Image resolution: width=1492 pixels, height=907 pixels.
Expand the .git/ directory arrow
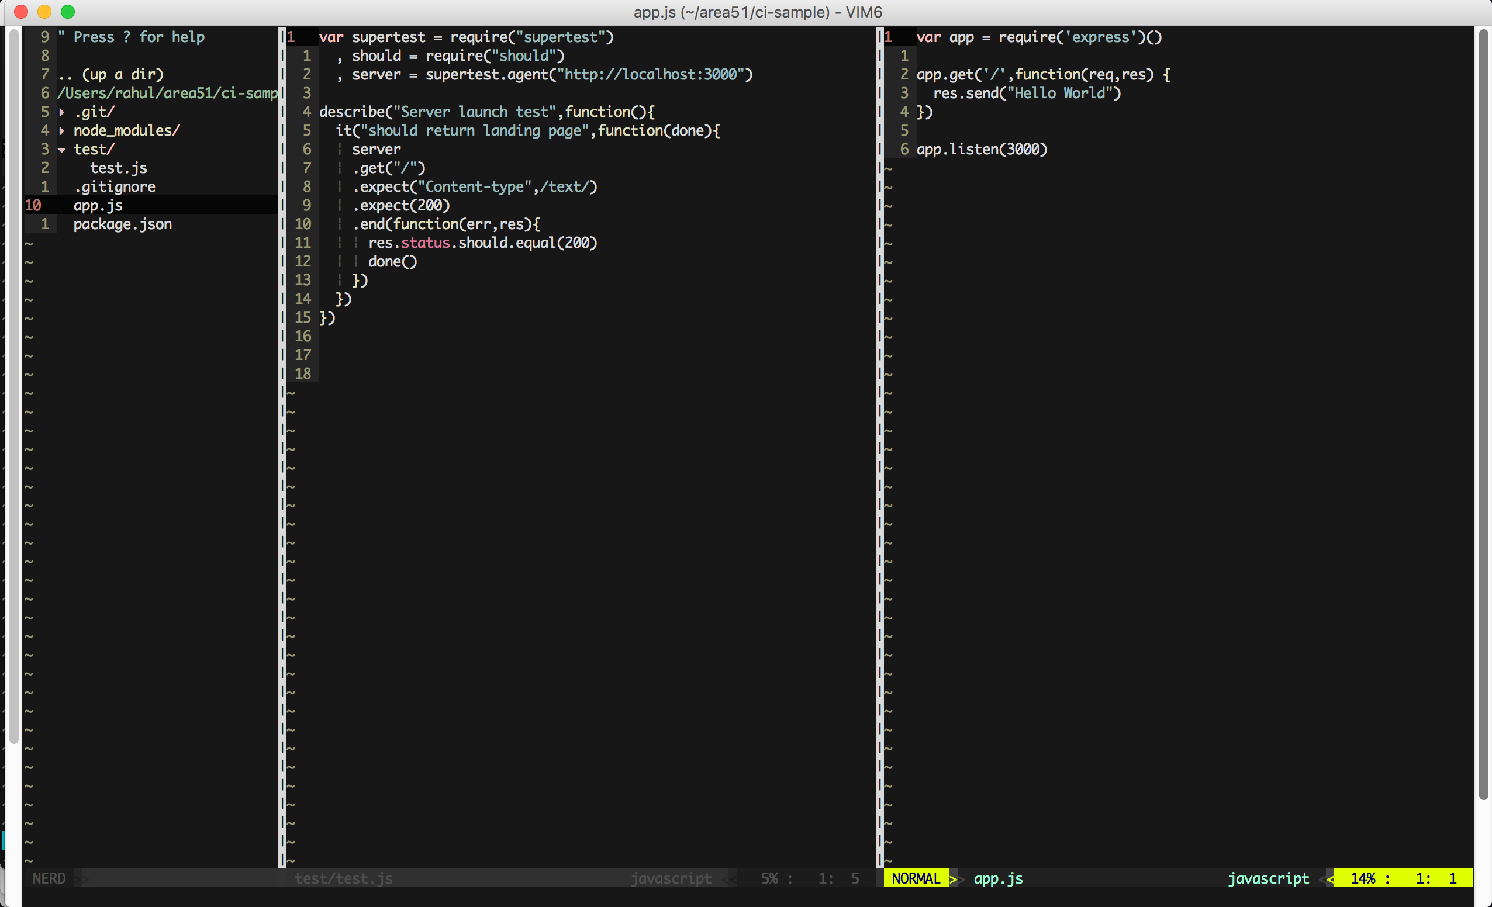tap(63, 112)
